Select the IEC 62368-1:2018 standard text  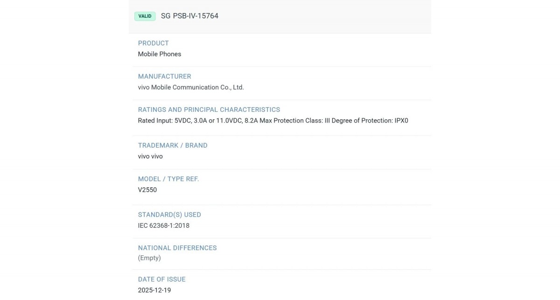pos(163,225)
